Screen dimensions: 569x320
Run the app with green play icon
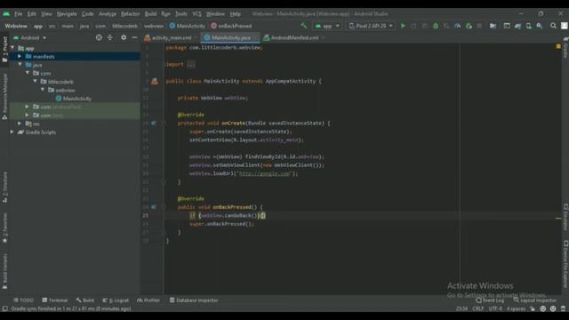[403, 26]
